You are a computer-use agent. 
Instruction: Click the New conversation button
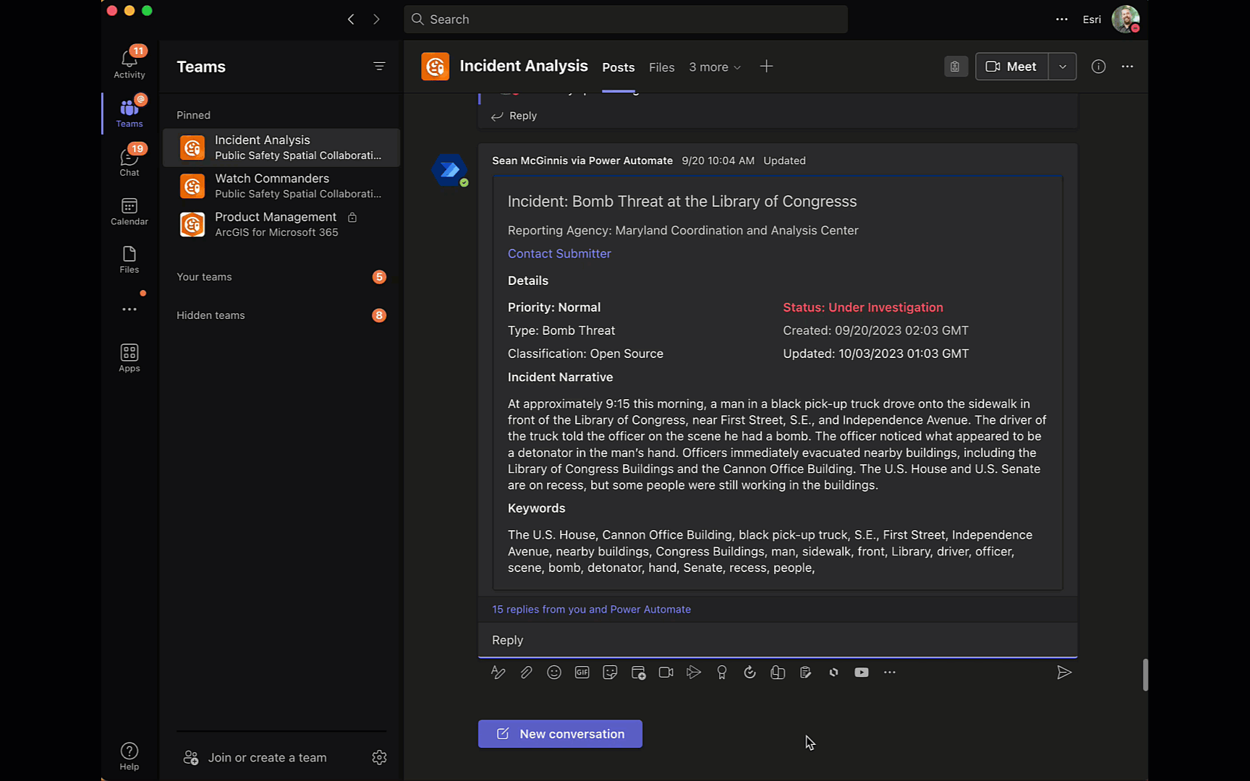tap(560, 734)
